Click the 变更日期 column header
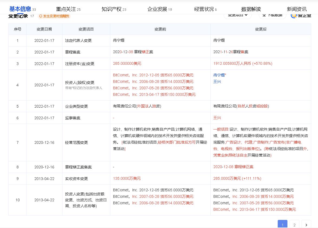This screenshot has height=228, width=318. pos(44,29)
